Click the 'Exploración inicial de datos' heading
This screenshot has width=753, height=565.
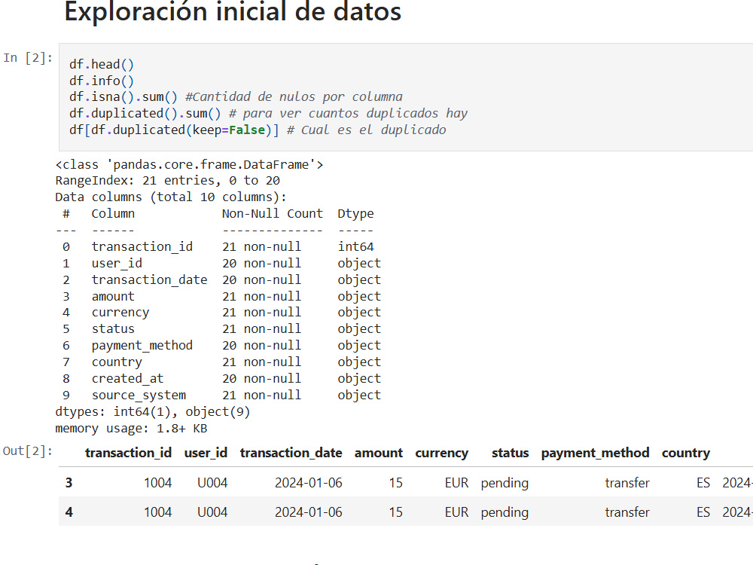[x=233, y=11]
